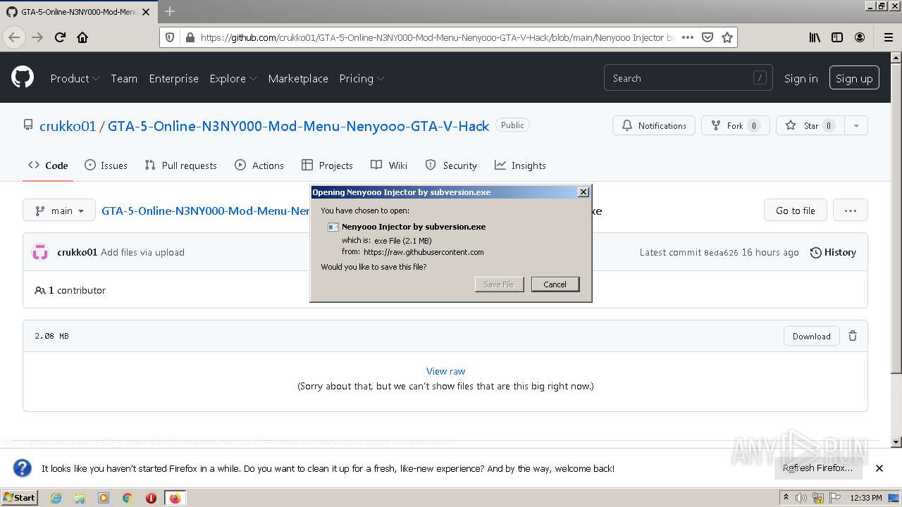Save page to Pocket icon
The height and width of the screenshot is (507, 902).
pos(708,37)
